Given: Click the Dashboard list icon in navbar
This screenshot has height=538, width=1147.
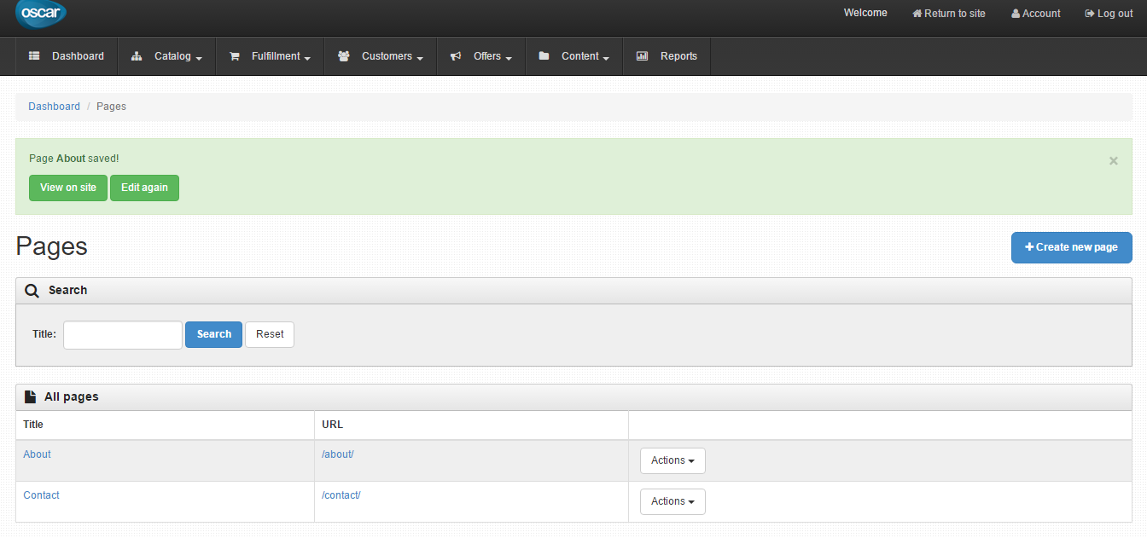Looking at the screenshot, I should click(34, 56).
